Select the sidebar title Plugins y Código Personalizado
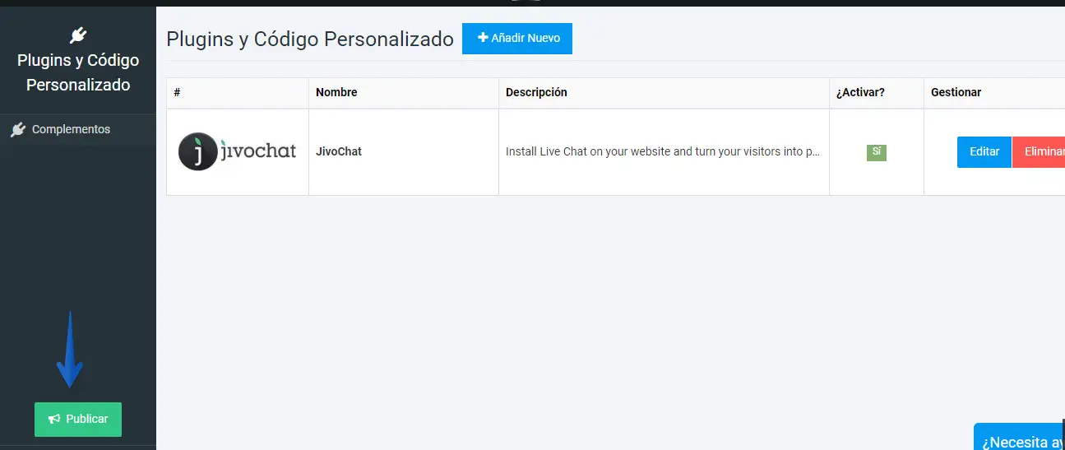1065x450 pixels. [78, 72]
